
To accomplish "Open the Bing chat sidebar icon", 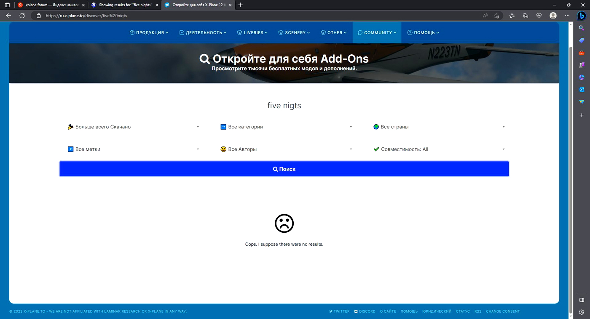I will click(x=582, y=16).
